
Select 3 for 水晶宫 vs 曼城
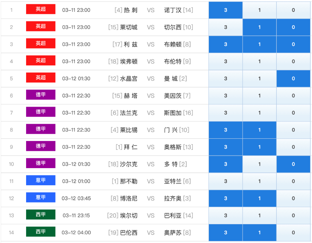[225, 79]
